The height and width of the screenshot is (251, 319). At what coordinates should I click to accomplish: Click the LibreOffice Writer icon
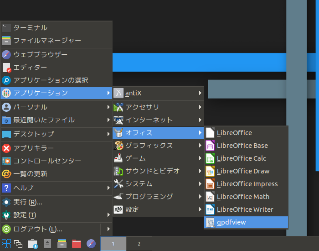(210, 209)
